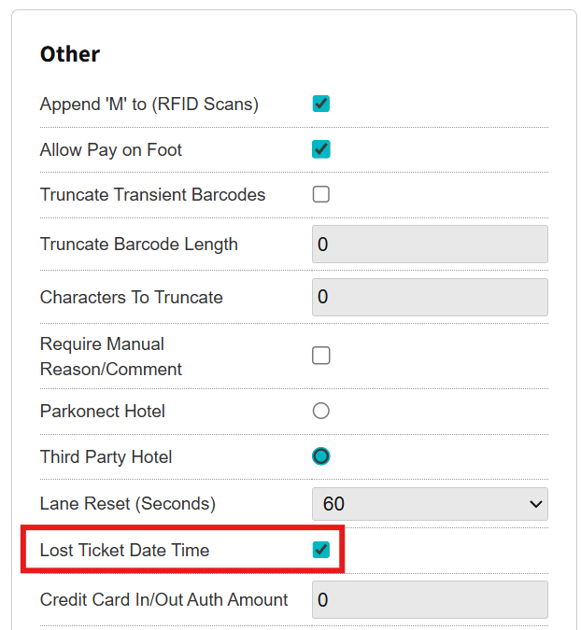Click the 'Truncate Transient Barcodes' label text

pyautogui.click(x=153, y=195)
